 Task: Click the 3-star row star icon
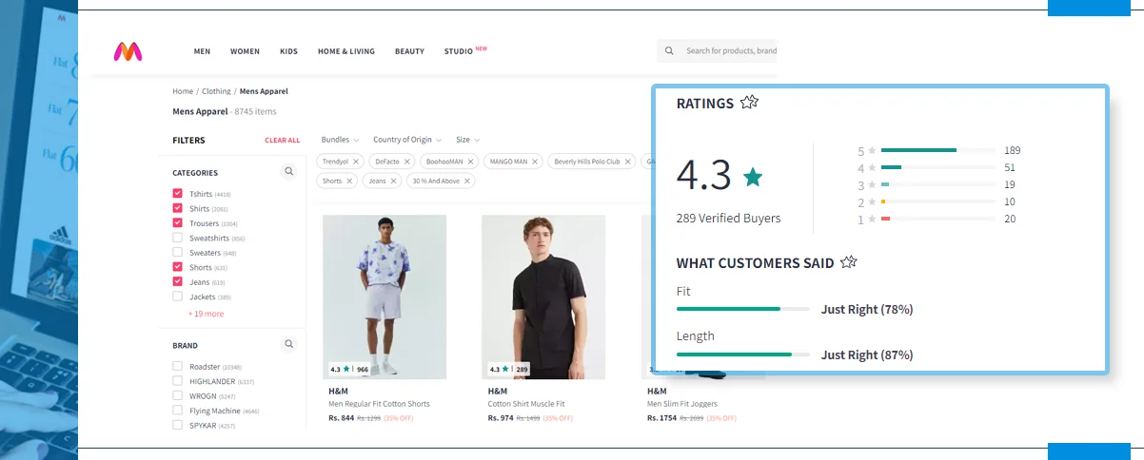tap(871, 185)
